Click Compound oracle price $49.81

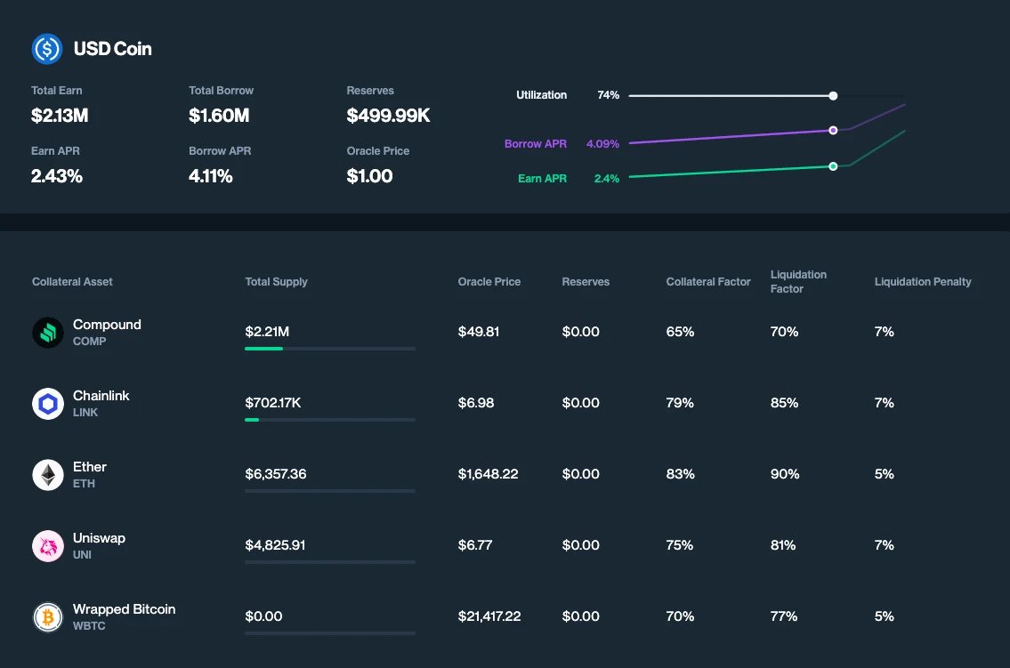(x=479, y=332)
